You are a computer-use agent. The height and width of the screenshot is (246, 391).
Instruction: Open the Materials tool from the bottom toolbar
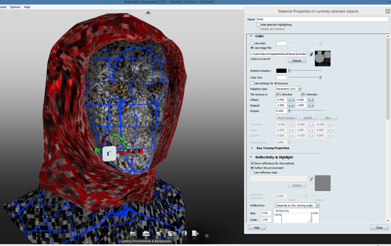(172, 234)
